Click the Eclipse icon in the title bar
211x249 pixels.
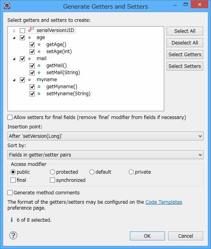(x=7, y=6)
